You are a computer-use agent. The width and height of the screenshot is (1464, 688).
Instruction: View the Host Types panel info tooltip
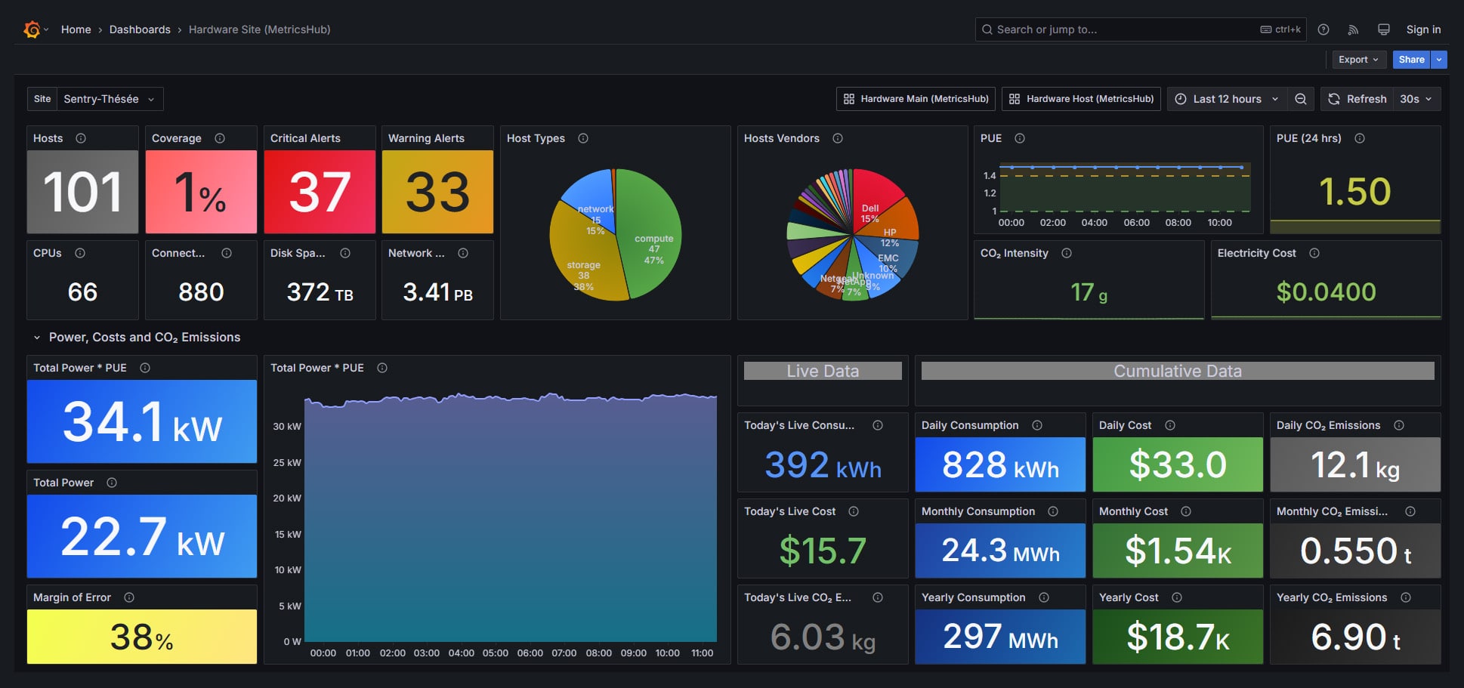click(x=582, y=138)
